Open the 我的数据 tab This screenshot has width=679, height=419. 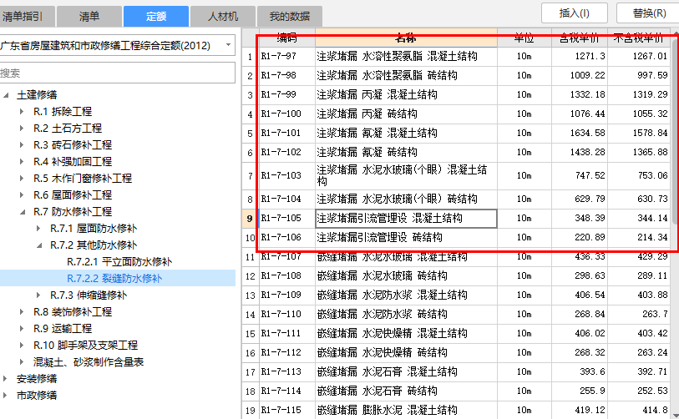click(x=289, y=17)
